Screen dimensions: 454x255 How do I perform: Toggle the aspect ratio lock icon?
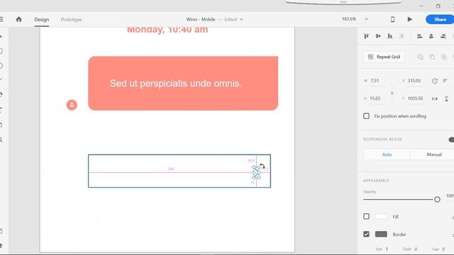point(392,93)
